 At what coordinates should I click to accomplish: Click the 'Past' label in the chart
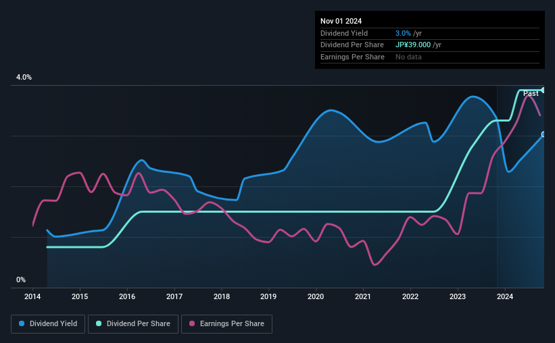(531, 93)
